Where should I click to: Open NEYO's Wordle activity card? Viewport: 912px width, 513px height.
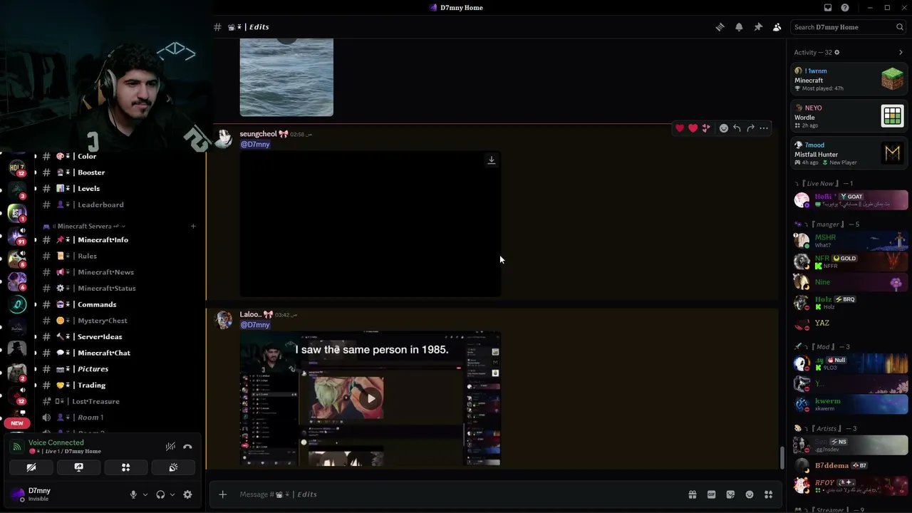[849, 116]
